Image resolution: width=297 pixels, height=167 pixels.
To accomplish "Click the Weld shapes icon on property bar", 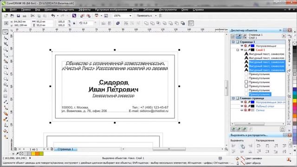I will coord(146,23).
